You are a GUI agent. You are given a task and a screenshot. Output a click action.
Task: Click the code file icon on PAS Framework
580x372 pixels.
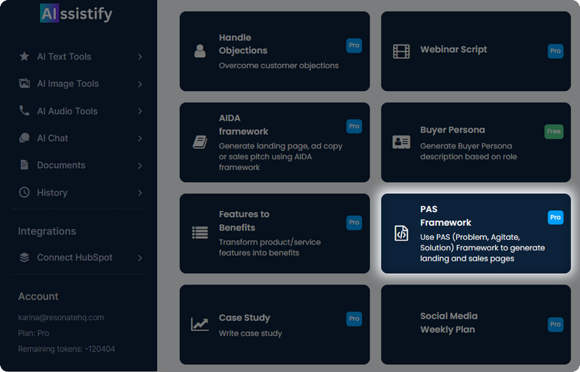(401, 233)
